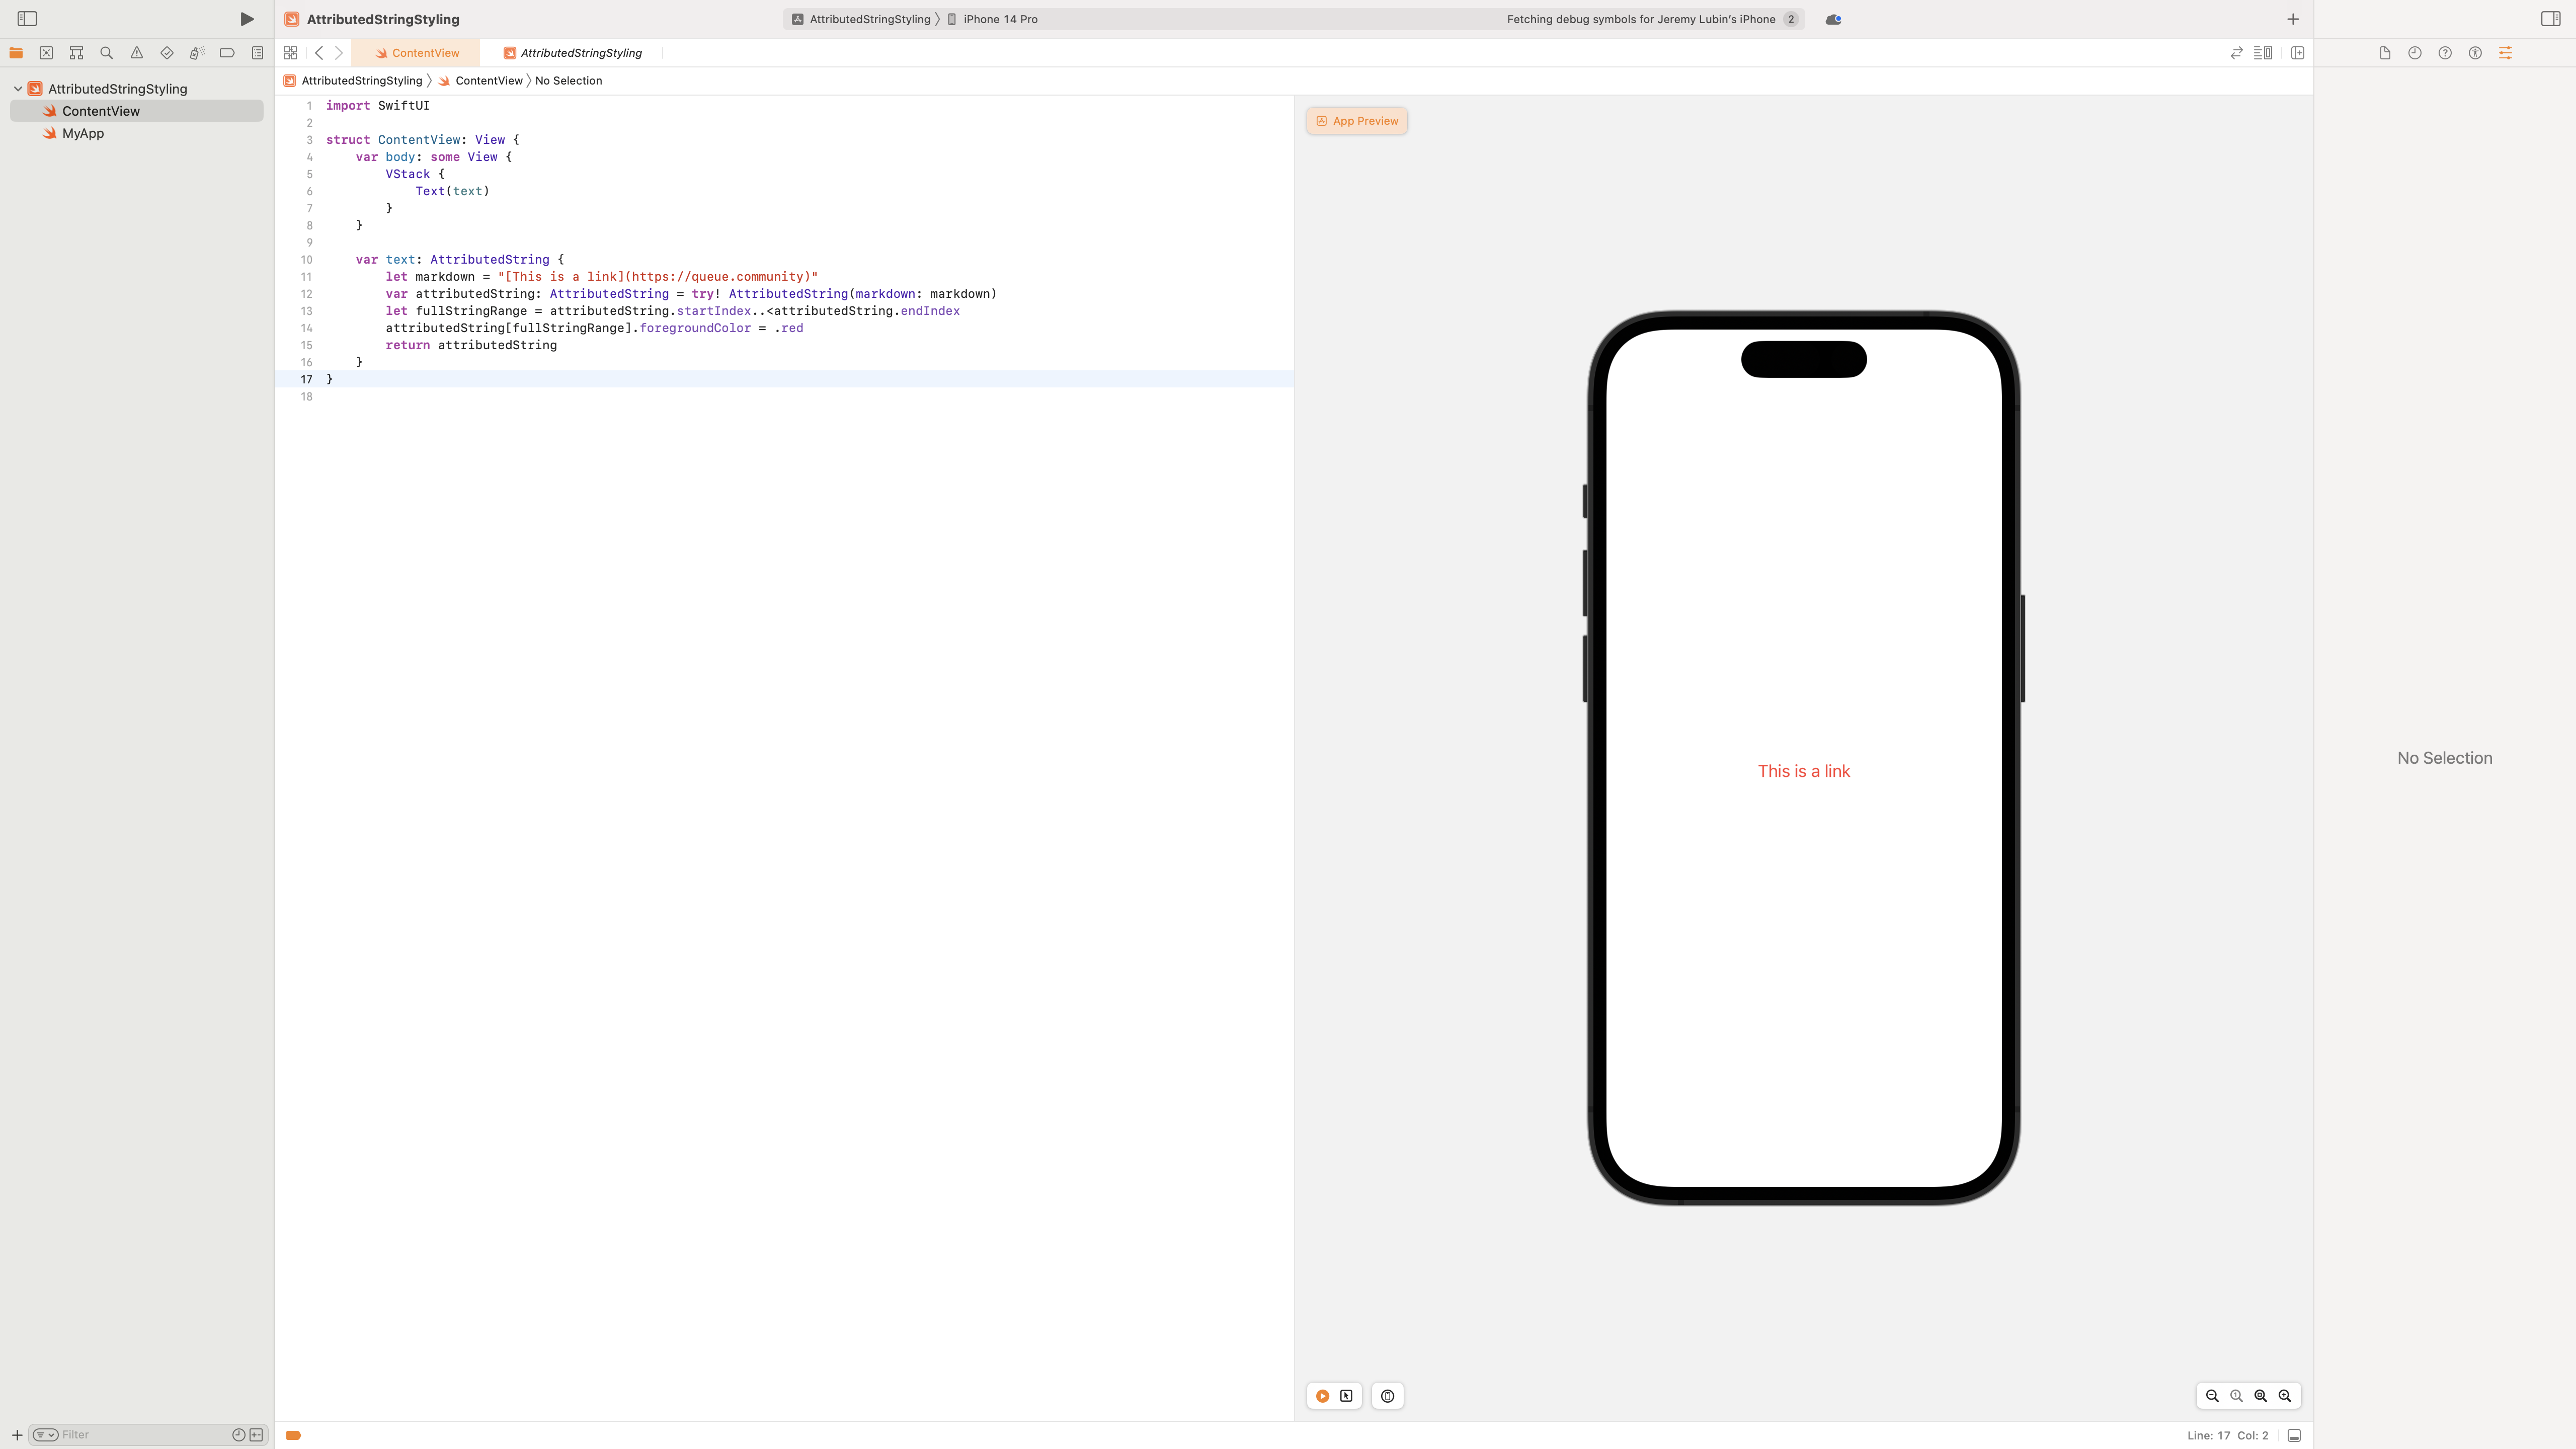Zoom out the preview canvas
This screenshot has height=1449, width=2576.
tap(2212, 1396)
